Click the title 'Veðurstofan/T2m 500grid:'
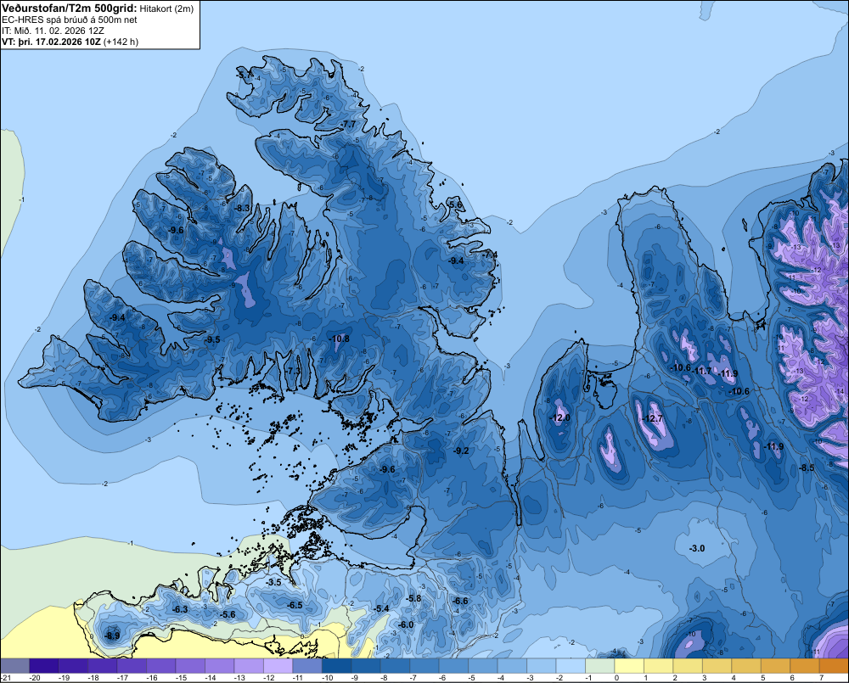This screenshot has width=849, height=683. (x=70, y=8)
